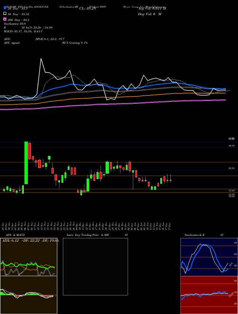Image resolution: width=238 pixels, height=314 pixels.
Task: Select the '50 Day - 35.52' legend text
Action: pyautogui.click(x=18, y=14)
